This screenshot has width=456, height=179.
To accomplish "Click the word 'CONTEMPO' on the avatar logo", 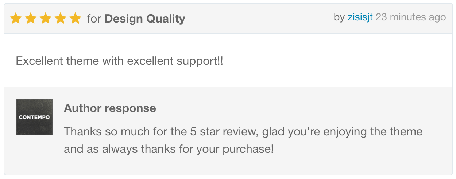I will click(34, 117).
